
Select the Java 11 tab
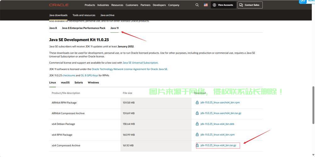114,28
